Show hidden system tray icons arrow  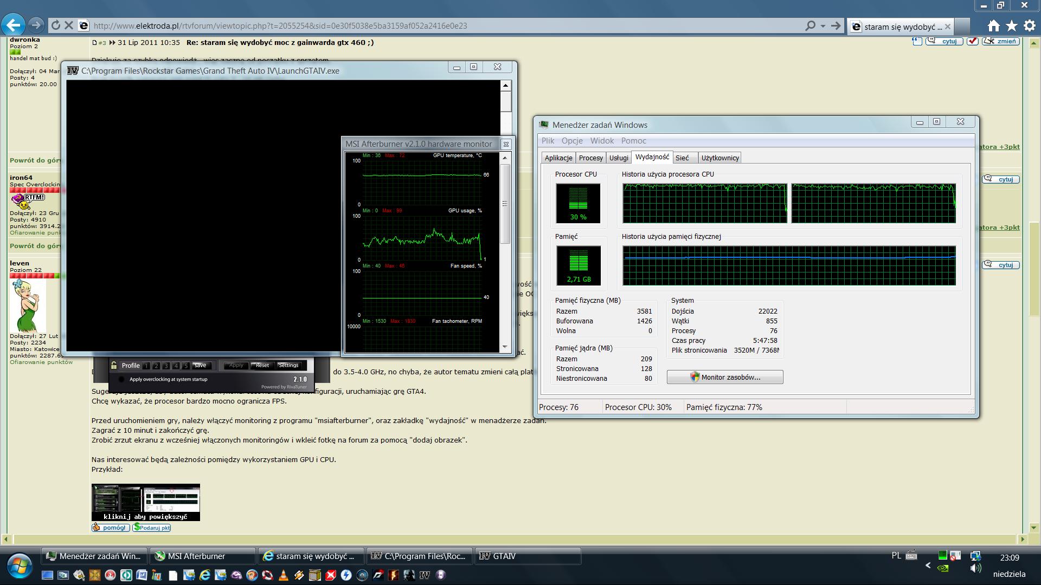tap(928, 565)
